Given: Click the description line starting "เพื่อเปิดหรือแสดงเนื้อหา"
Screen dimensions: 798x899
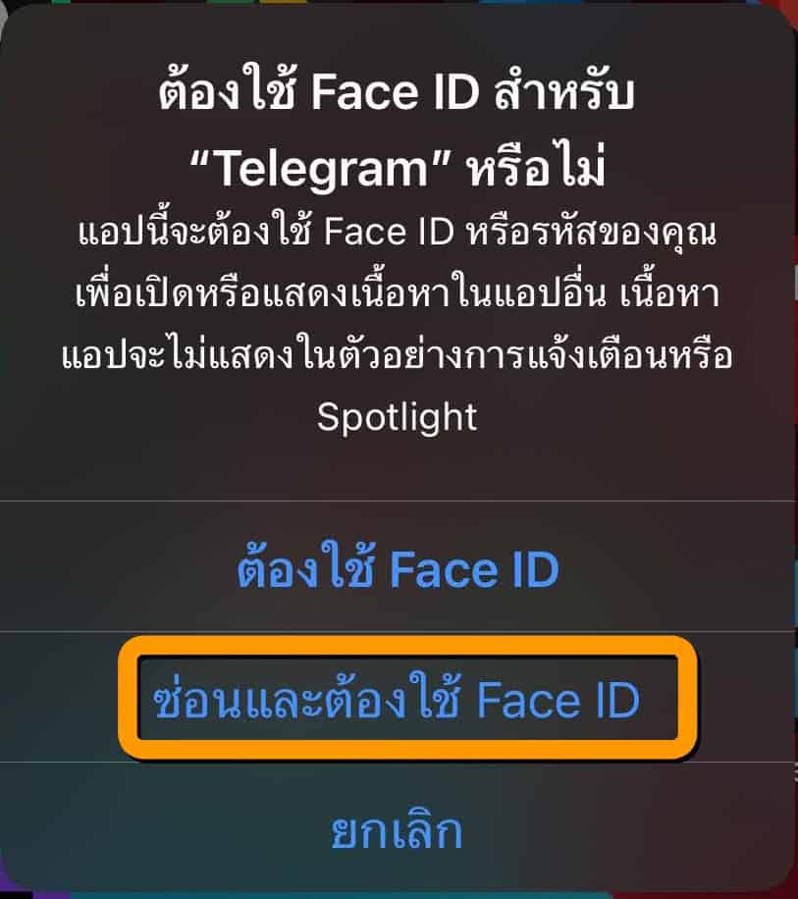Looking at the screenshot, I should pyautogui.click(x=398, y=292).
